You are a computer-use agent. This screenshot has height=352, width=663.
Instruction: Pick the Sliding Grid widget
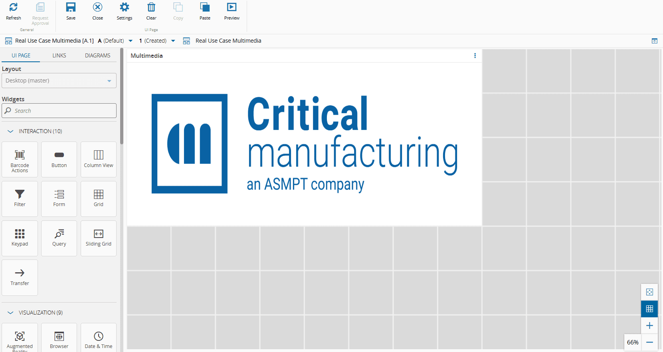[x=99, y=238]
